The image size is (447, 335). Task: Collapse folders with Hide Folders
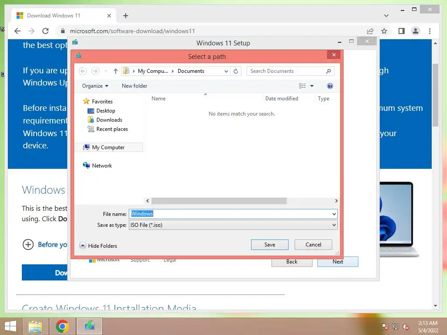(x=98, y=246)
